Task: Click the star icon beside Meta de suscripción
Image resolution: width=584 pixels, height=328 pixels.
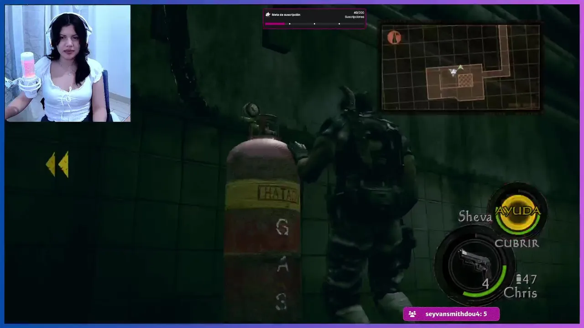Action: [268, 15]
